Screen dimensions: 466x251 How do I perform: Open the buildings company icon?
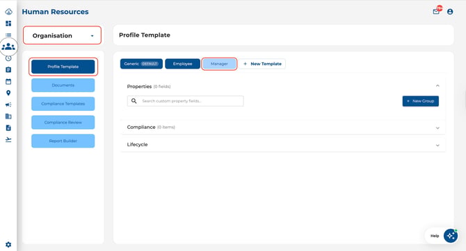tap(8, 116)
